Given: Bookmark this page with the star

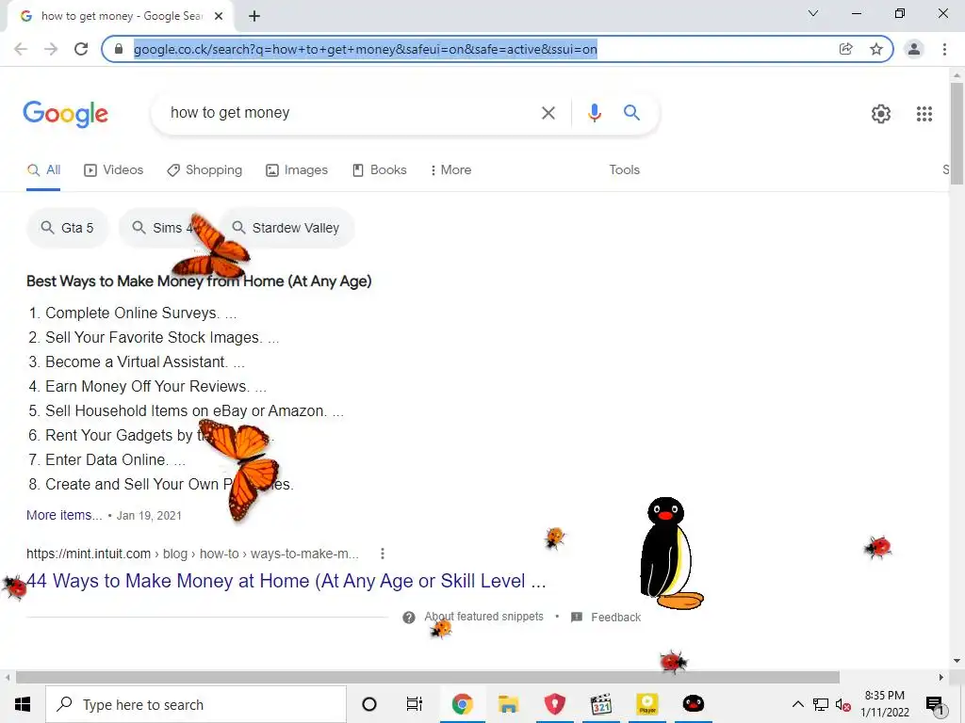Looking at the screenshot, I should (875, 49).
